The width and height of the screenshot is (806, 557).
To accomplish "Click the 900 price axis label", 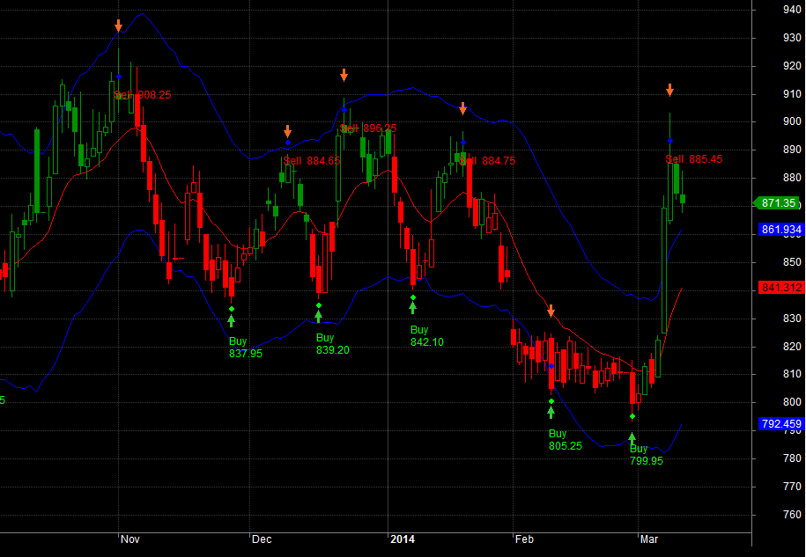I will [x=792, y=121].
